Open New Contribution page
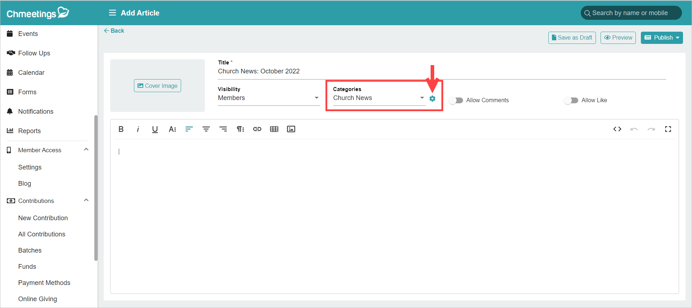Viewport: 692px width, 308px height. 43,218
